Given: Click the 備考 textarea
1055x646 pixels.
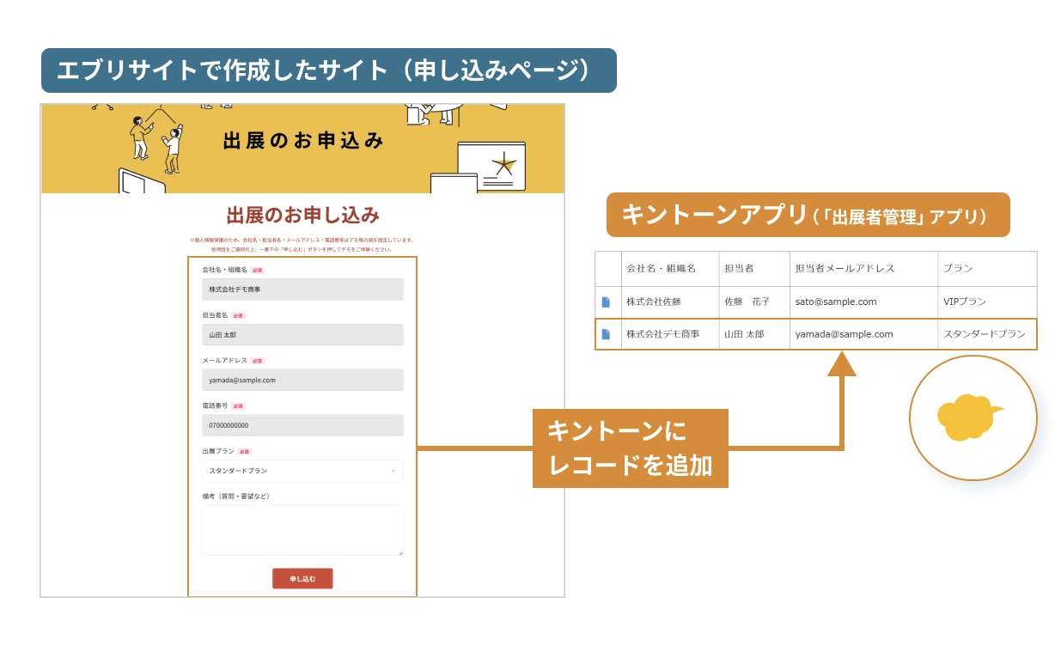Looking at the screenshot, I should pyautogui.click(x=302, y=530).
